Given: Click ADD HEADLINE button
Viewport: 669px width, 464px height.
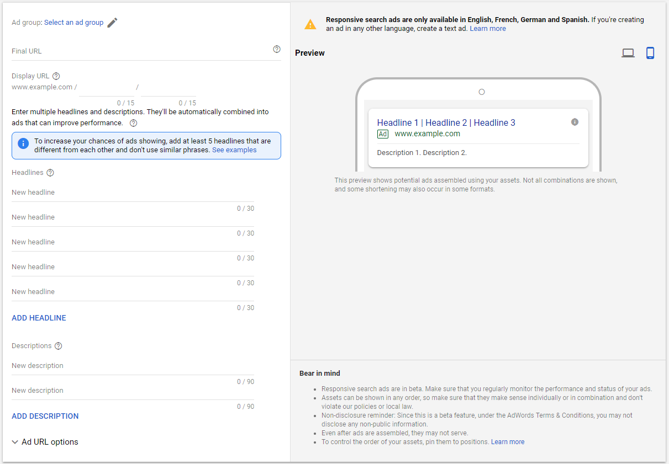Looking at the screenshot, I should (39, 318).
